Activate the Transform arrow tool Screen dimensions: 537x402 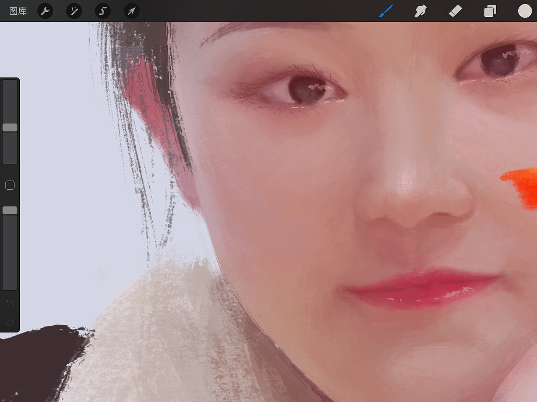131,11
